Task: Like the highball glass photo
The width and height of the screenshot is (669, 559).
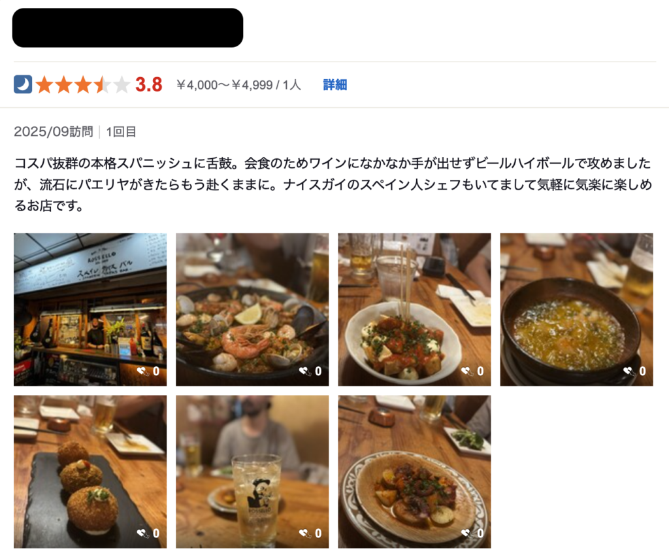Action: pyautogui.click(x=310, y=533)
